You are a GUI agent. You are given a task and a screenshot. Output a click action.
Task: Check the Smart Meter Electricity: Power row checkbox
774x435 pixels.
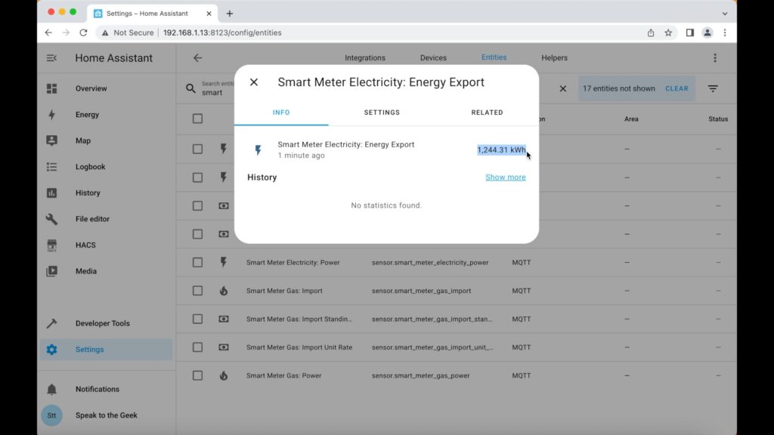click(197, 262)
